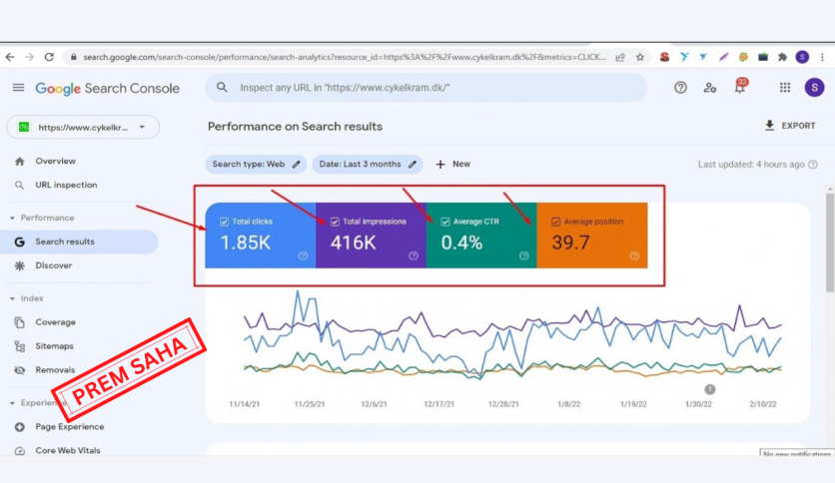
Task: Open Page Experience report
Action: point(70,427)
